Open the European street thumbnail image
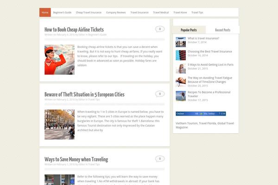The width and height of the screenshot is (278, 185). coord(60,124)
